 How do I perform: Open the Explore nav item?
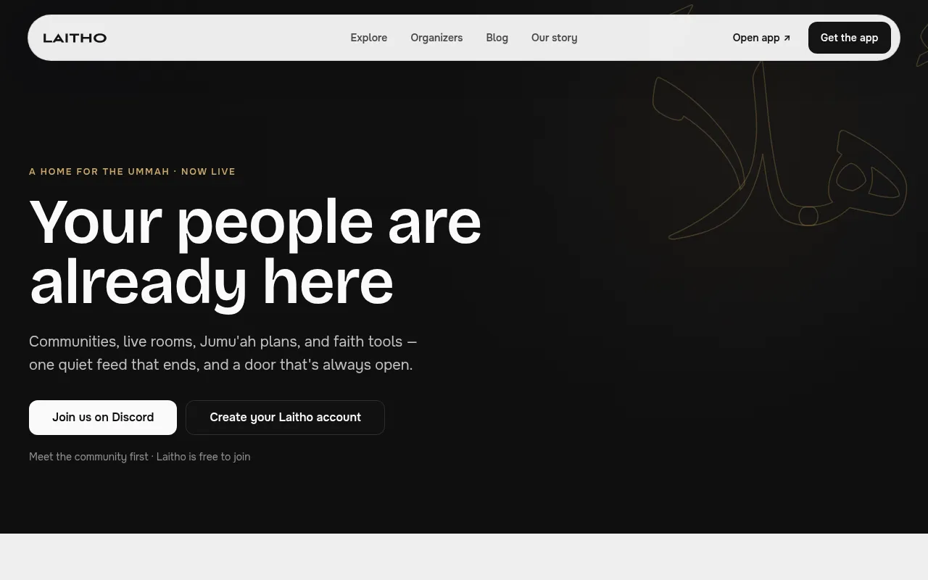(369, 38)
